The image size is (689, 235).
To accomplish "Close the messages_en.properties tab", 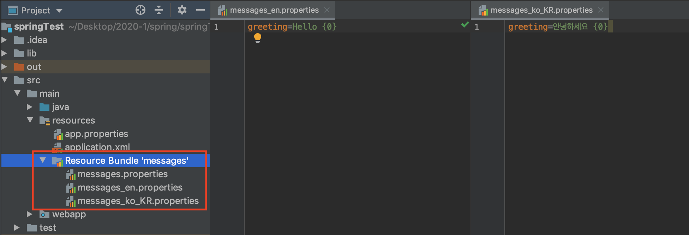I will click(327, 10).
